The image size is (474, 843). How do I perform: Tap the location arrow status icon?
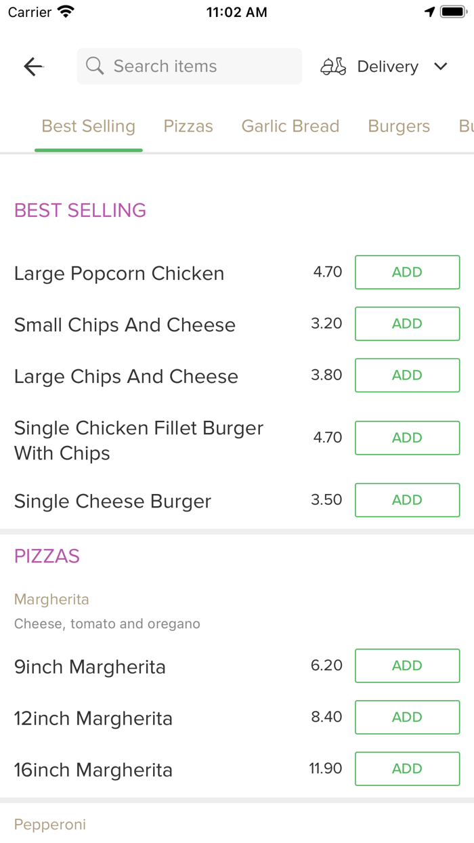pyautogui.click(x=429, y=12)
